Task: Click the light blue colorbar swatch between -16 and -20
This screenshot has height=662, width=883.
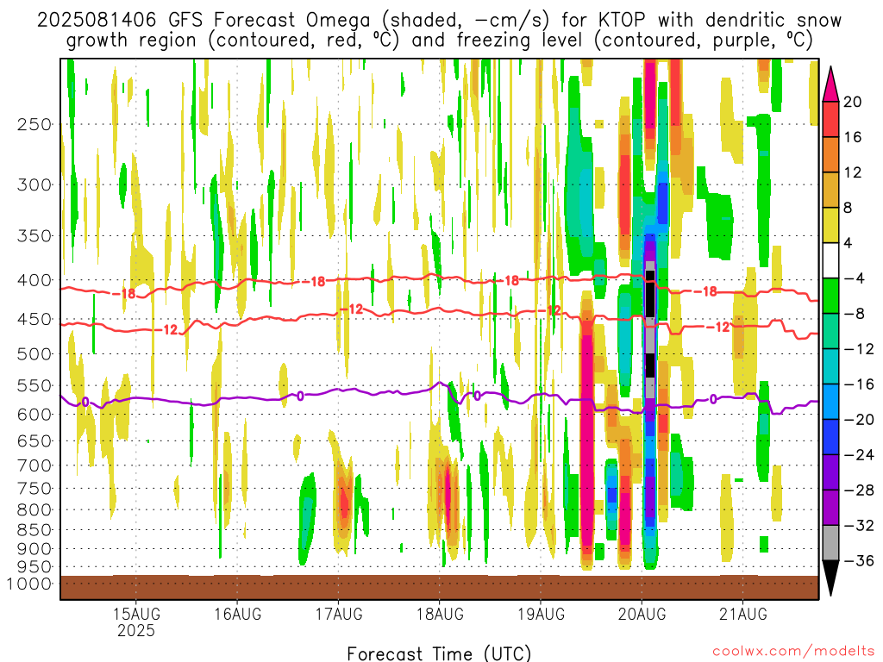Action: pyautogui.click(x=830, y=402)
